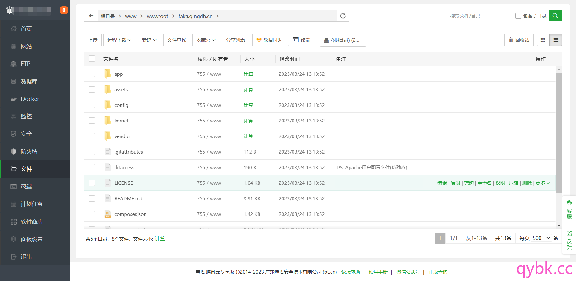576x281 pixels.
Task: Click the forum help (论坛求助) footer link
Action: [350, 272]
